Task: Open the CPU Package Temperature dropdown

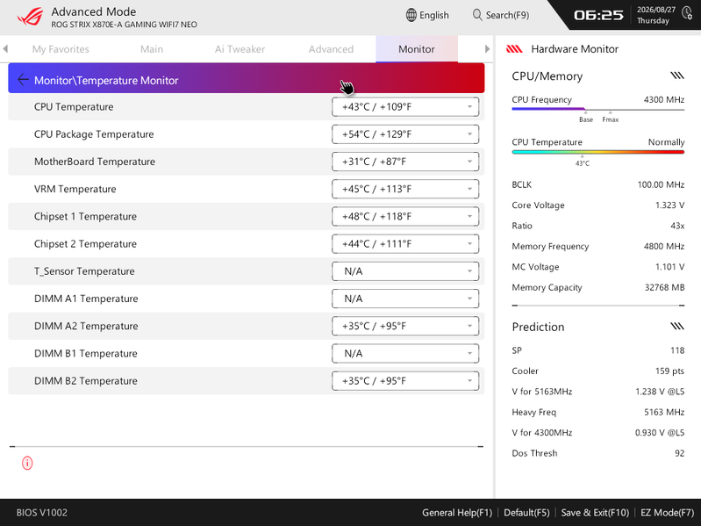Action: (405, 134)
